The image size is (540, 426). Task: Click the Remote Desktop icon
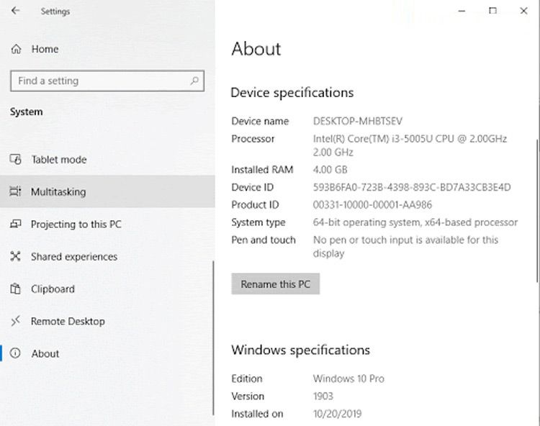(x=16, y=321)
